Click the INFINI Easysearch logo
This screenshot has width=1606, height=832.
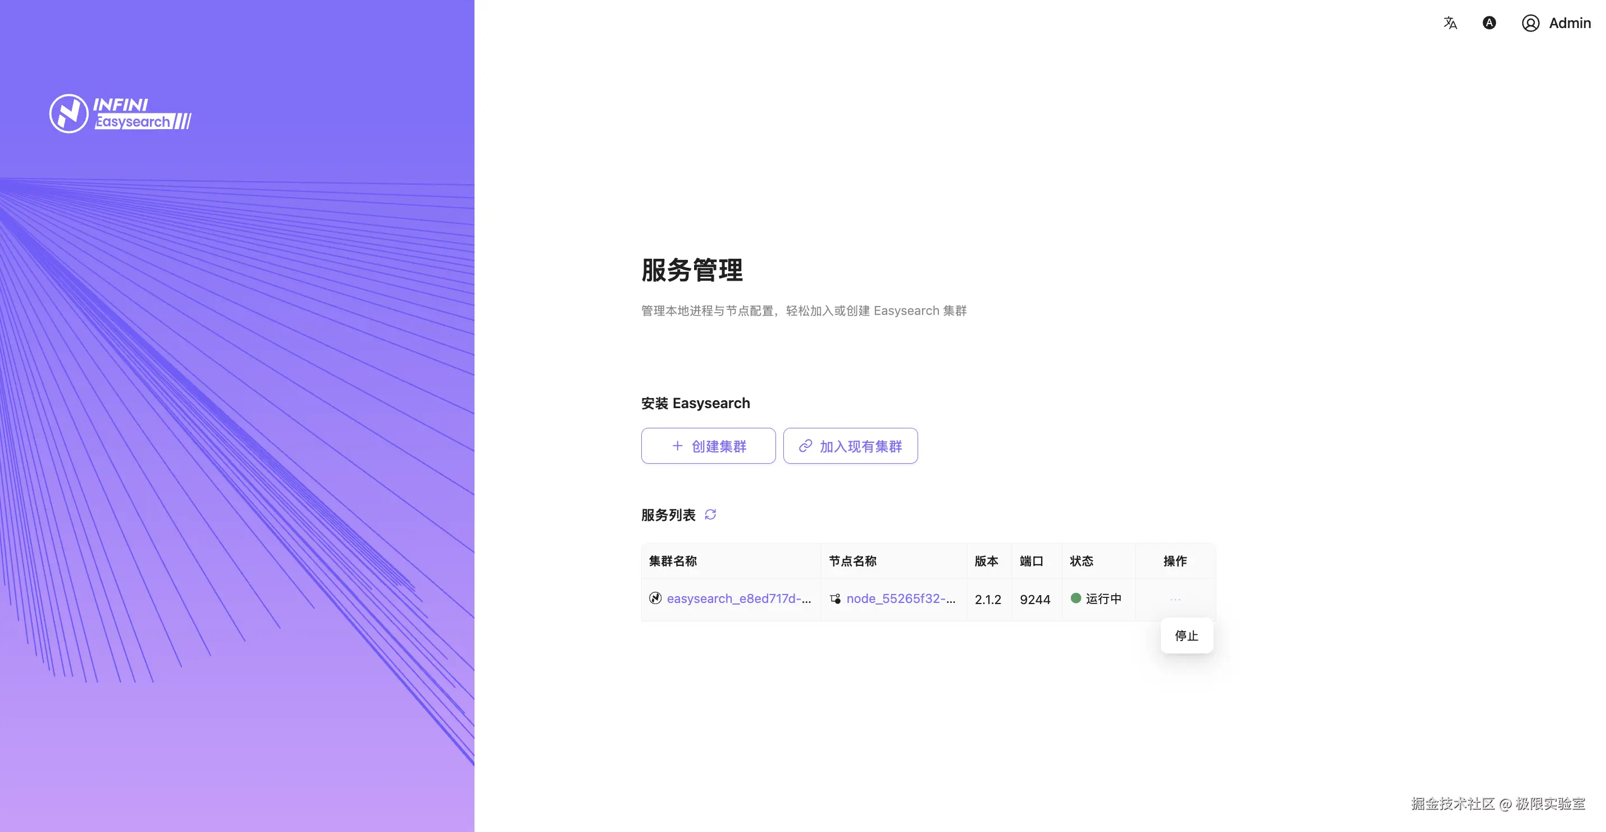tap(120, 113)
